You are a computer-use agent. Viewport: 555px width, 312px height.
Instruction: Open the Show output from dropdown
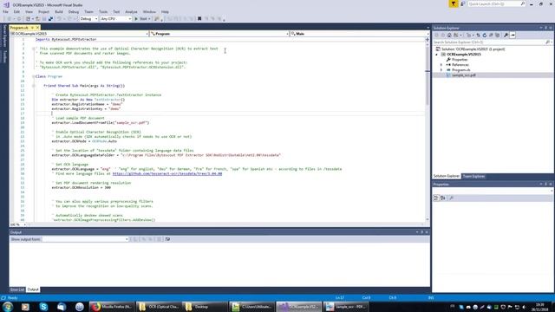pos(85,239)
